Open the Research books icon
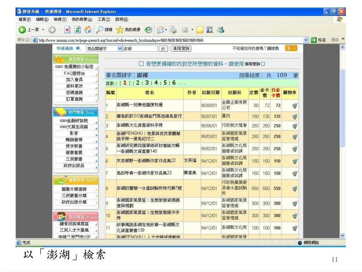This screenshot has height=272, width=362. pyautogui.click(x=210, y=30)
